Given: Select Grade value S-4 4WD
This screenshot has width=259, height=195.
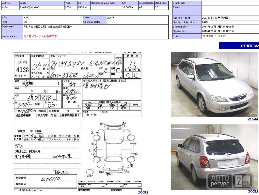Looking at the screenshot, I should coord(30,8).
